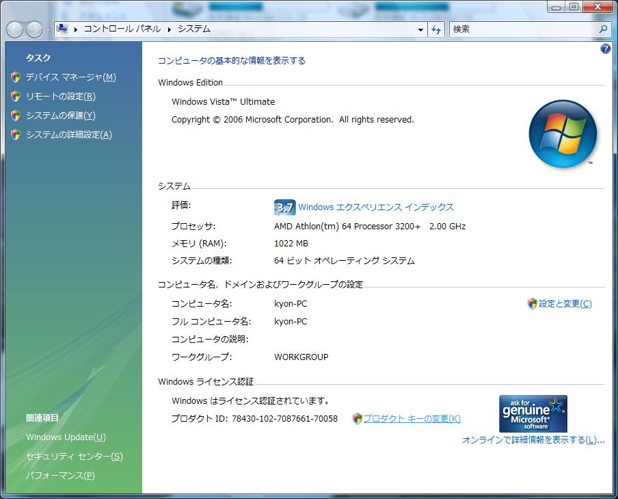Click shield icon beside デバイス マネージャ
The width and height of the screenshot is (618, 499).
16,77
